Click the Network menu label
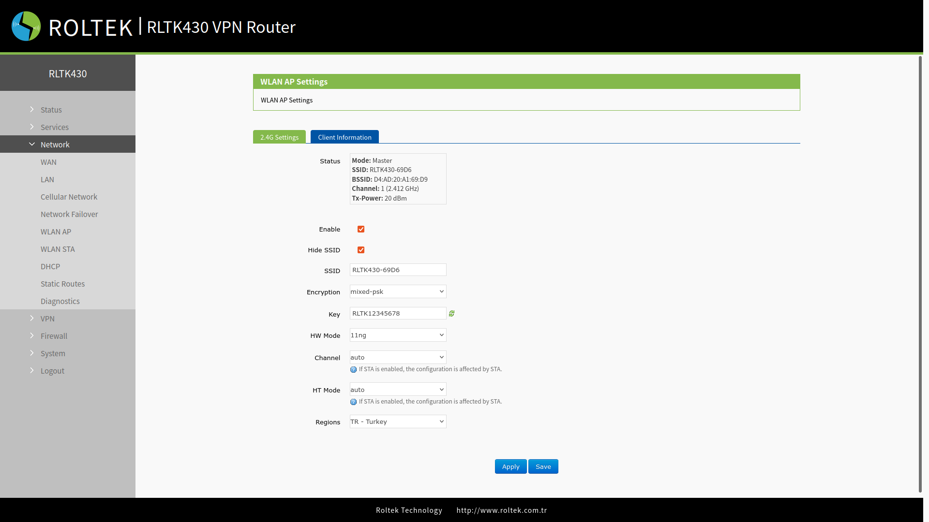The width and height of the screenshot is (929, 522). point(55,145)
